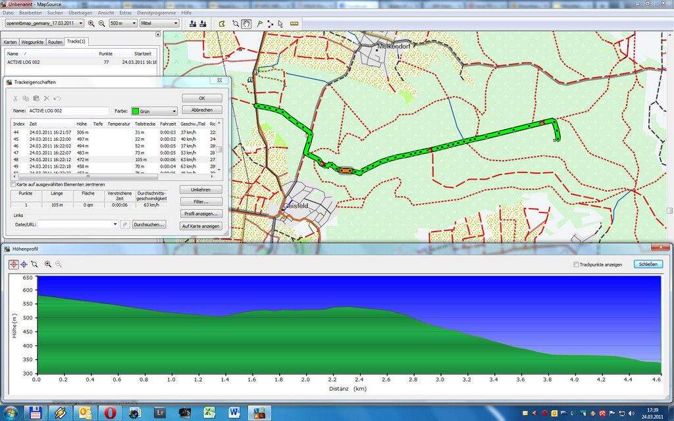The image size is (674, 421).
Task: Select the arrow selection tool
Action: click(x=280, y=24)
